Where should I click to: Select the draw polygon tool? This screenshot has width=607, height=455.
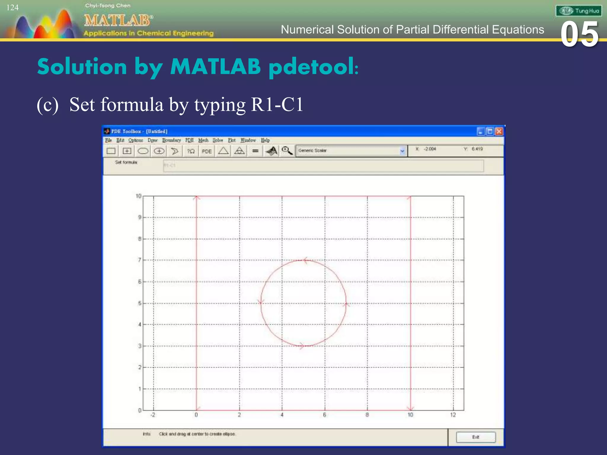(x=175, y=151)
